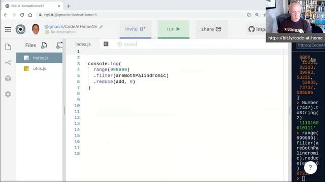This screenshot has height=182, width=325.
Task: Click the Files panel heading
Action: point(30,45)
